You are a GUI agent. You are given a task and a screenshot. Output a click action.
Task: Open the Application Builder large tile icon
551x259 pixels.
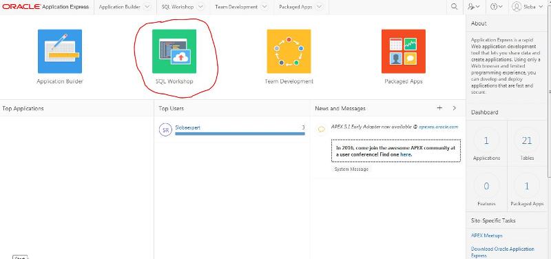tap(60, 51)
